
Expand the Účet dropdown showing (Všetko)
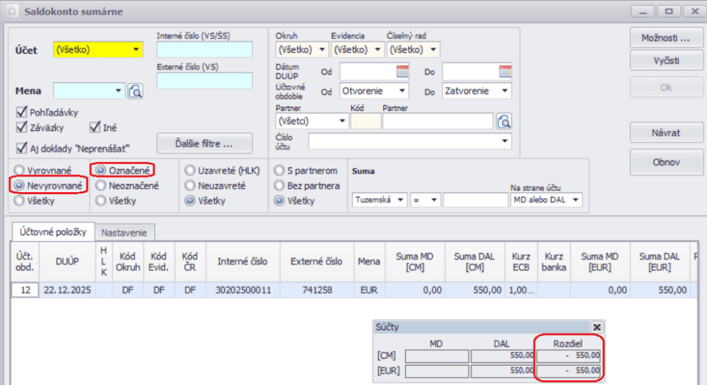click(137, 50)
